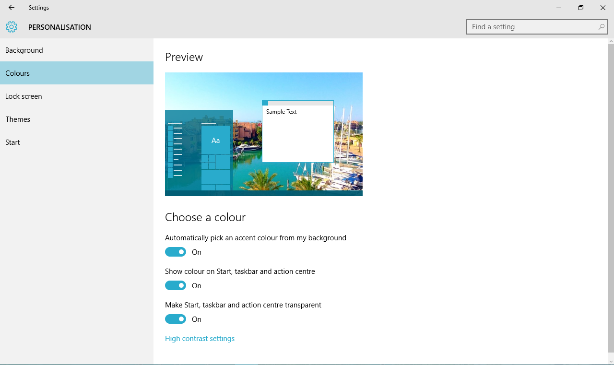This screenshot has height=365, width=614.
Task: Close the Settings window
Action: click(x=603, y=8)
